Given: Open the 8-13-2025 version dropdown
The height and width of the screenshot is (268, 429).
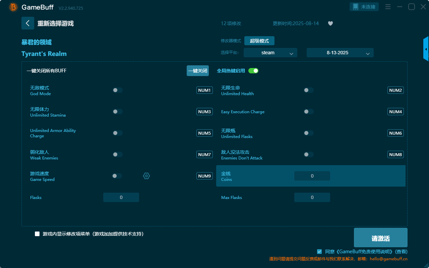Looking at the screenshot, I should 340,53.
